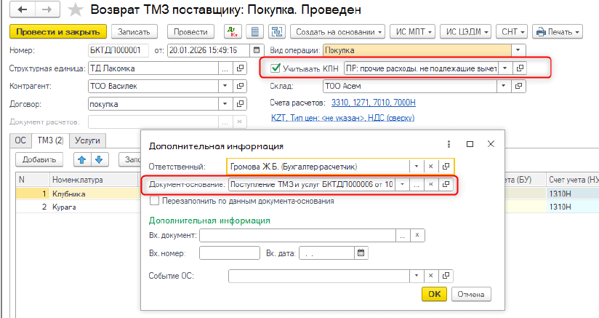Move row down with blue down arrow
Viewport: 599px width, 318px height.
click(99, 159)
